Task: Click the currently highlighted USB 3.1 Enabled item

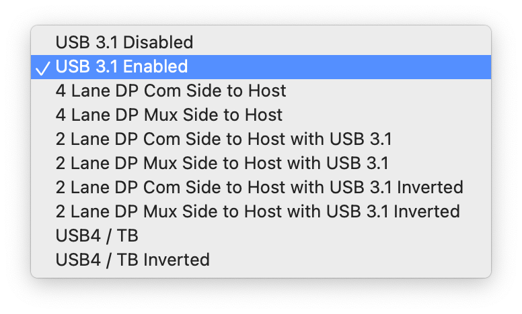Action: tap(122, 66)
